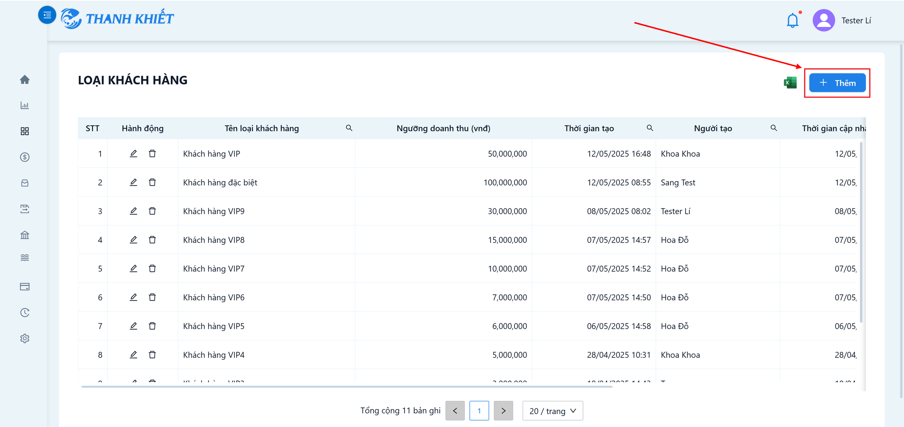Open the bank building sidebar icon
Viewport: 904px width, 427px height.
[x=25, y=235]
